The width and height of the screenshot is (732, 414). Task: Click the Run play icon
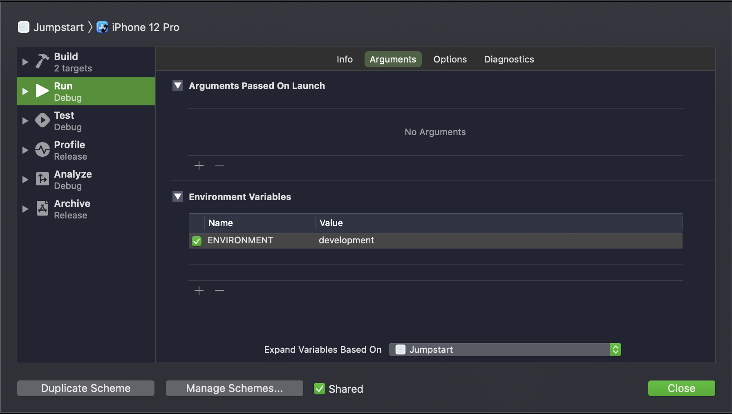pyautogui.click(x=42, y=91)
